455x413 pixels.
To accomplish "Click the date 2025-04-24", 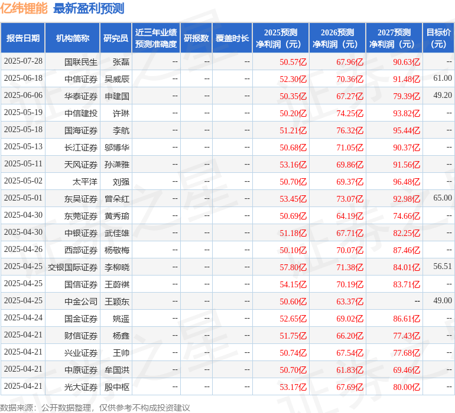I will pyautogui.click(x=23, y=317).
